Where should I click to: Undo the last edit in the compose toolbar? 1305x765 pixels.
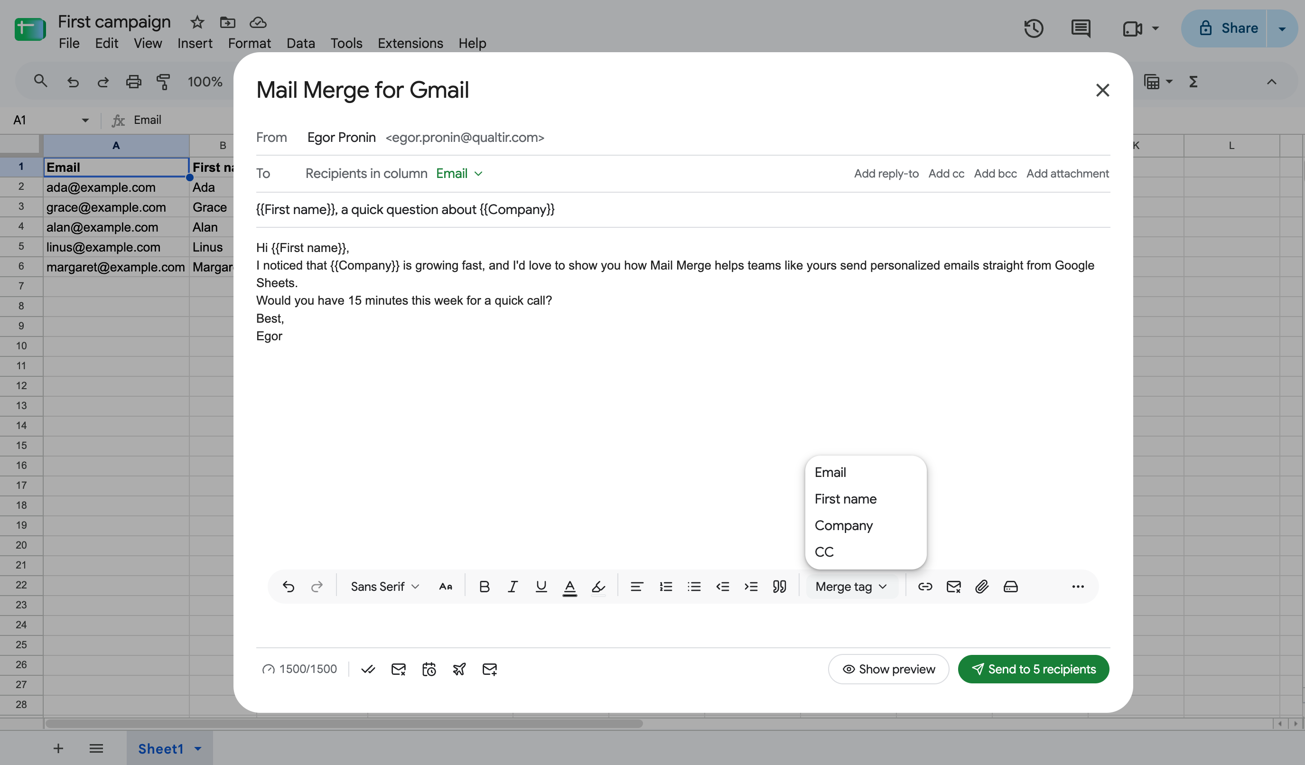[x=289, y=586]
